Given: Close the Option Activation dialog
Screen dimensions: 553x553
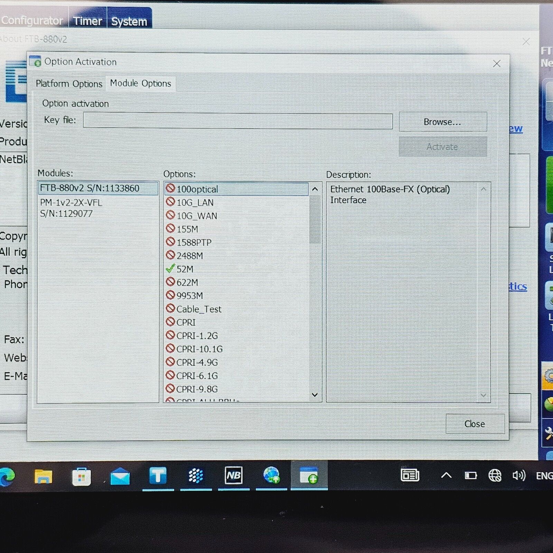Looking at the screenshot, I should click(475, 424).
